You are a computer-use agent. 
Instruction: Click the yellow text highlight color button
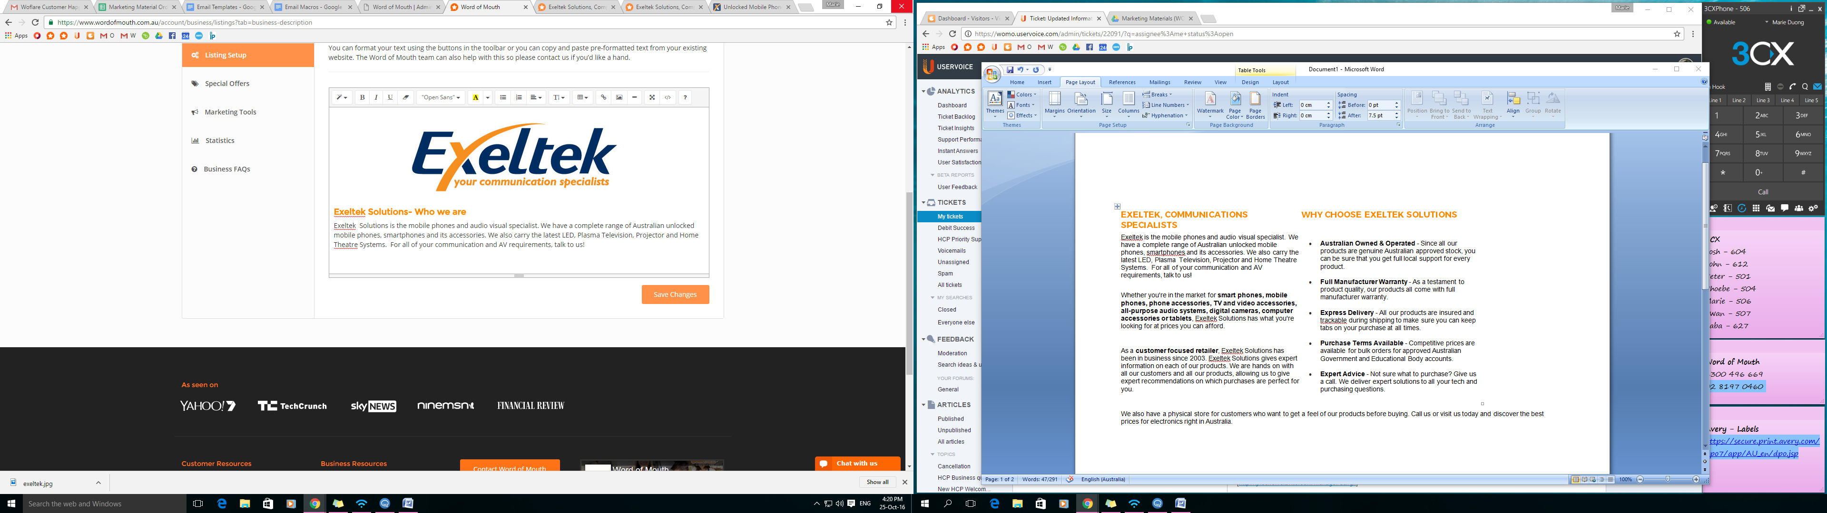pyautogui.click(x=476, y=98)
